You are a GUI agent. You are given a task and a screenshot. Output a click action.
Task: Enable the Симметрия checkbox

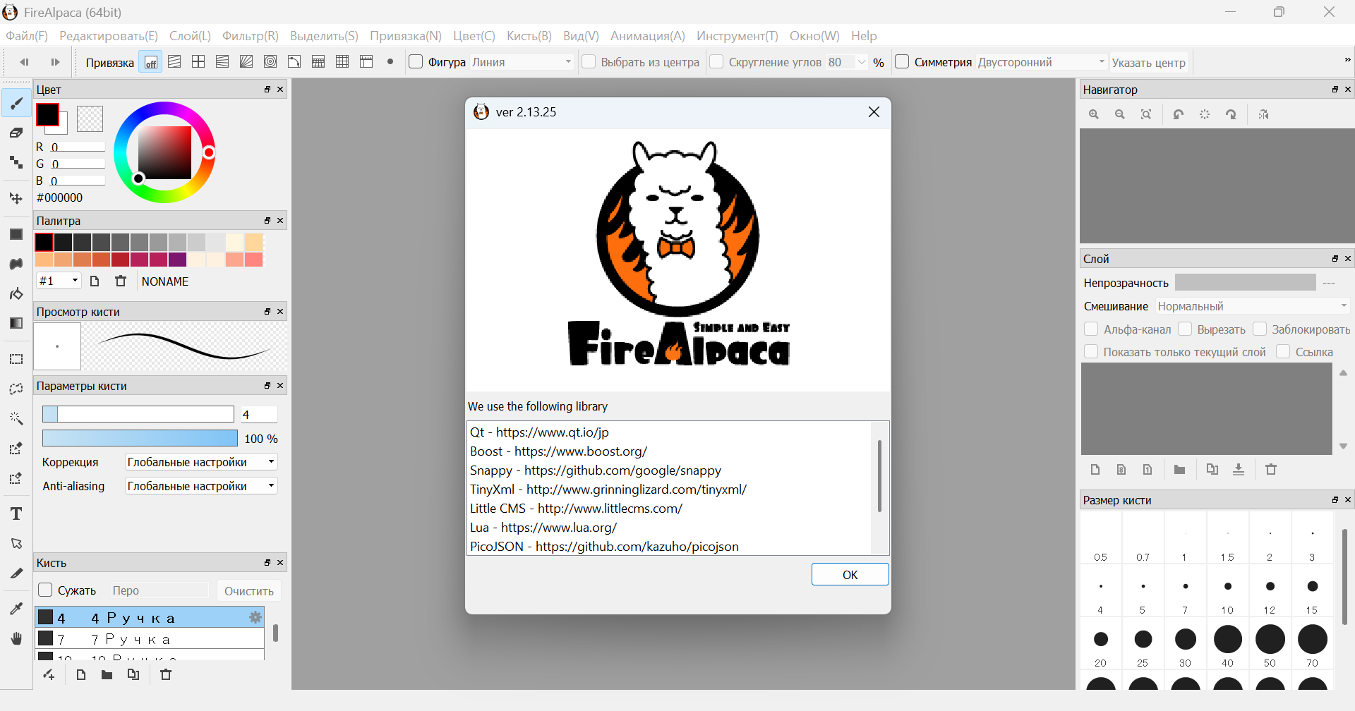coord(902,62)
